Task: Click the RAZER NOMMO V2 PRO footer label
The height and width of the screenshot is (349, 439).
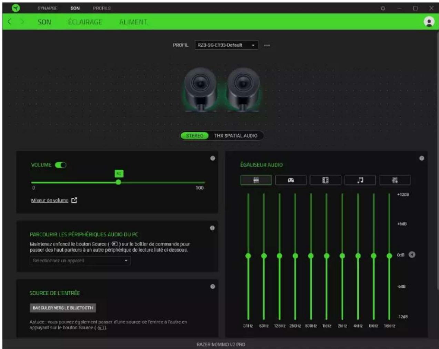Action: [221, 345]
